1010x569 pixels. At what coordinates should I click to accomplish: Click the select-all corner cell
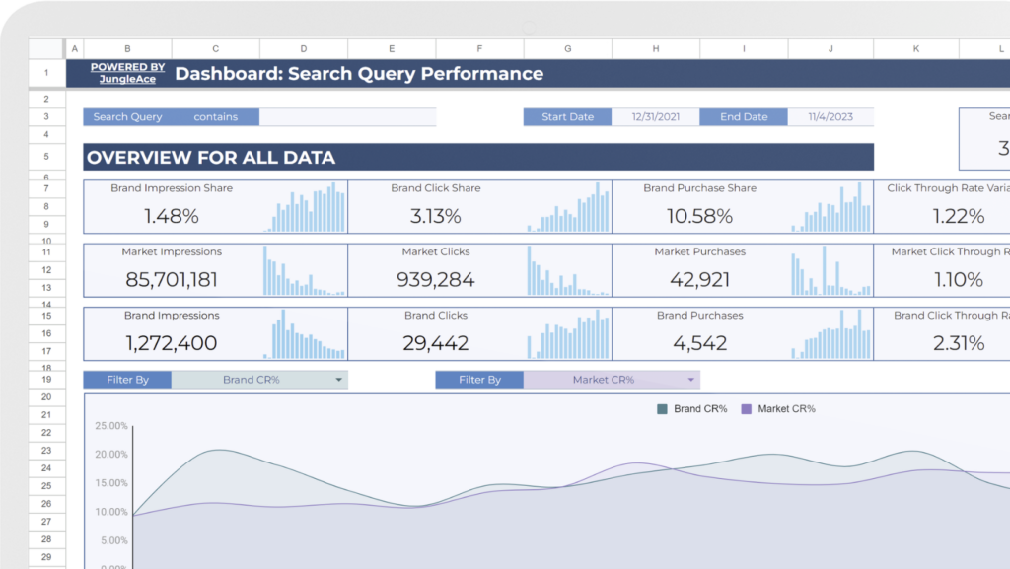(x=46, y=49)
